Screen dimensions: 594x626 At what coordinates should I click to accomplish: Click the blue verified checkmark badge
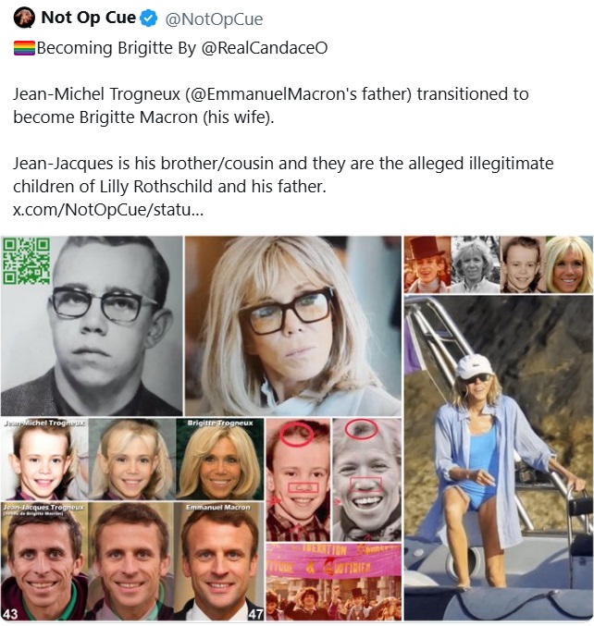tap(149, 18)
